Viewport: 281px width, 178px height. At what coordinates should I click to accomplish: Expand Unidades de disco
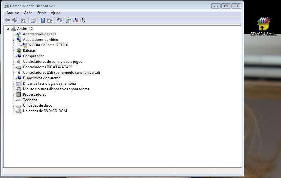(13, 106)
